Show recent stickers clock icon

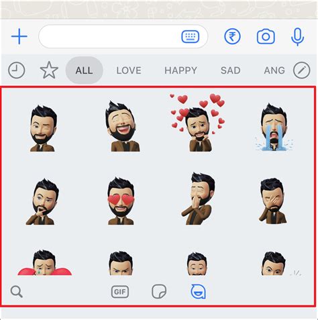pos(17,70)
